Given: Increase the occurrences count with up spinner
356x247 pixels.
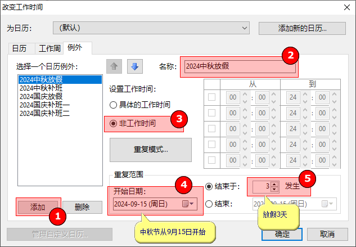Looking at the screenshot, I should [x=274, y=183].
